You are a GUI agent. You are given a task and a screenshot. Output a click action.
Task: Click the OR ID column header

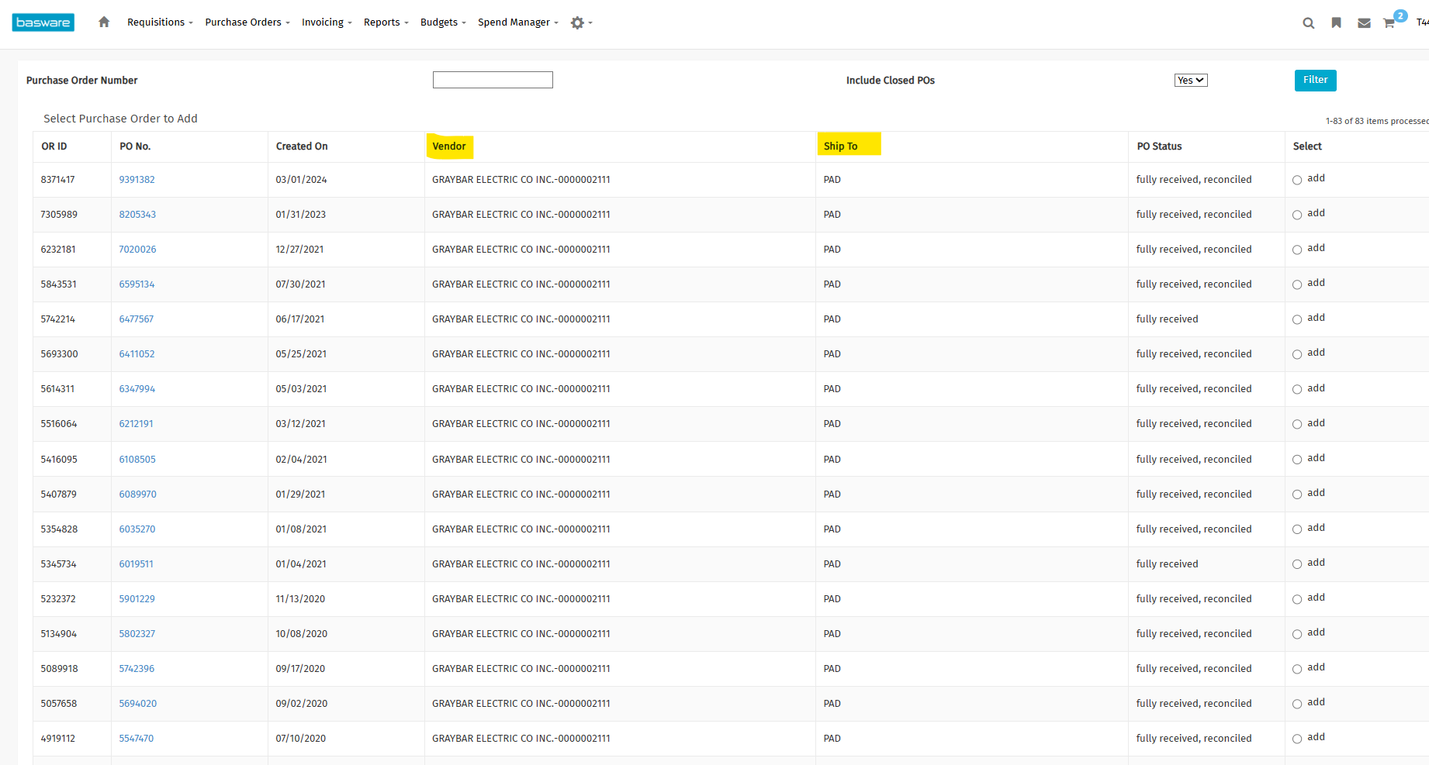(x=54, y=146)
